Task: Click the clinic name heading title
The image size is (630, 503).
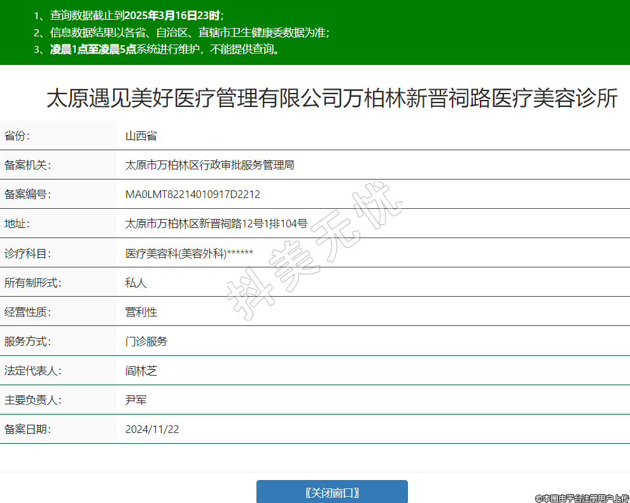Action: (332, 99)
